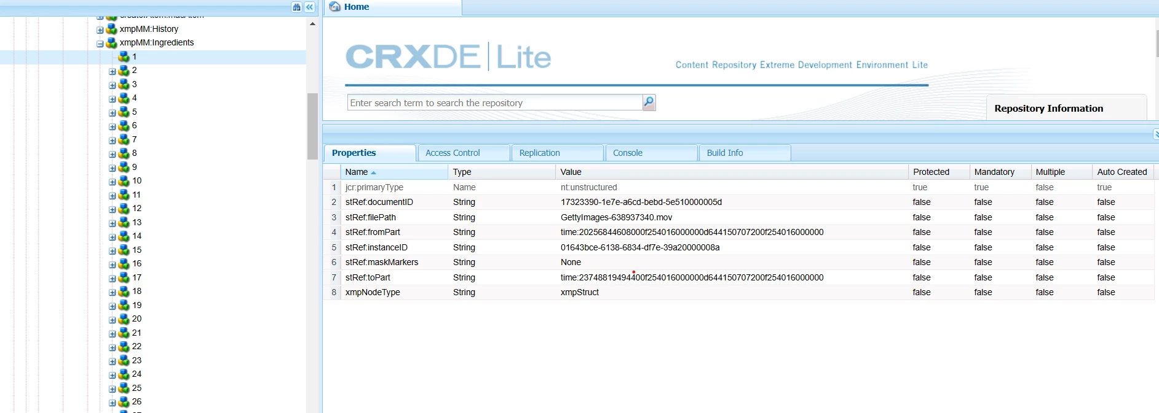
Task: Click the node icon for tree item 12
Action: tap(124, 209)
